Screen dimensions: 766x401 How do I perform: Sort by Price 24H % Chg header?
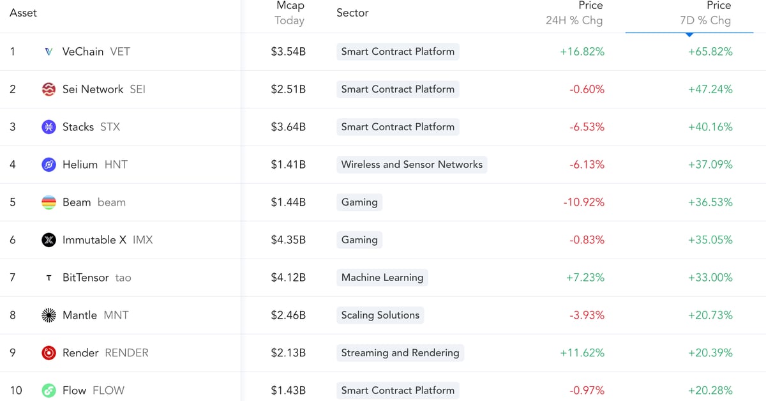[x=574, y=13]
